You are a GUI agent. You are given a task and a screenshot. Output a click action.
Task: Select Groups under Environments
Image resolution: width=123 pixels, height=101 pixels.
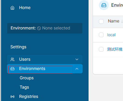tap(27, 78)
